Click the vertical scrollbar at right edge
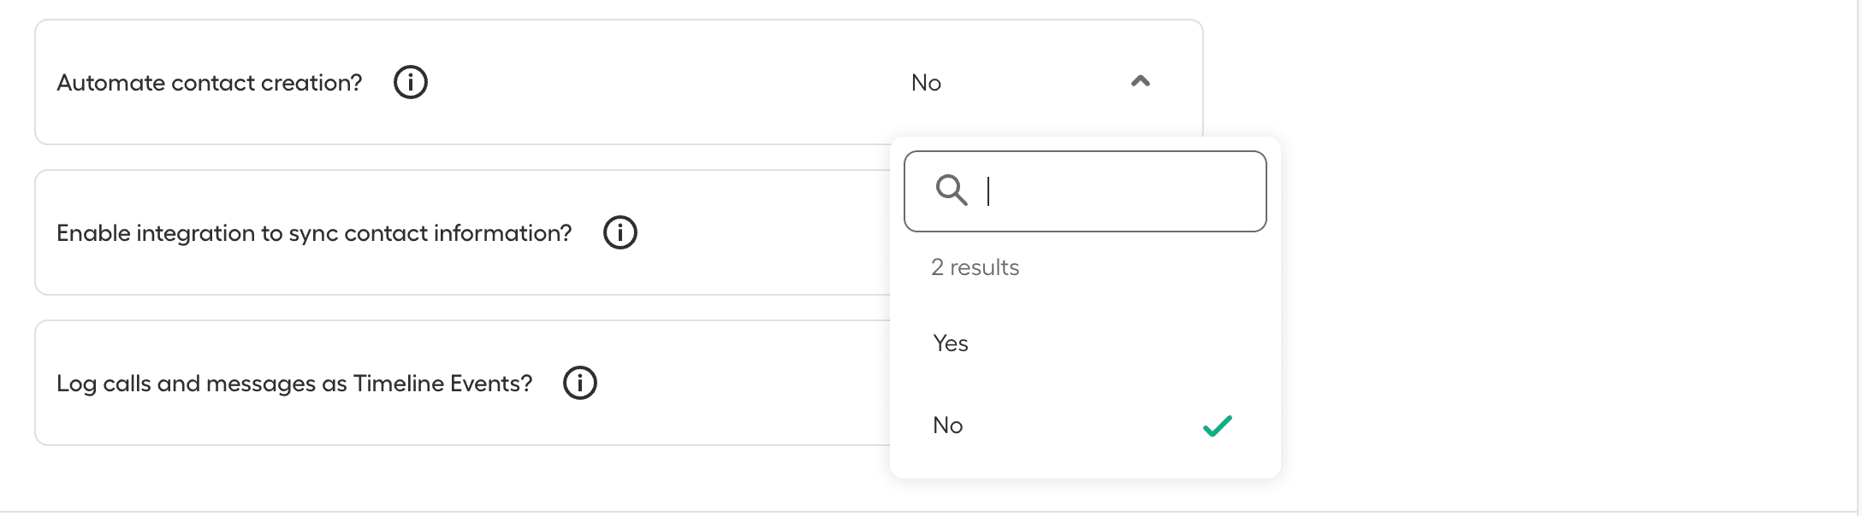Viewport: 1862px width, 516px height. (x=1859, y=256)
